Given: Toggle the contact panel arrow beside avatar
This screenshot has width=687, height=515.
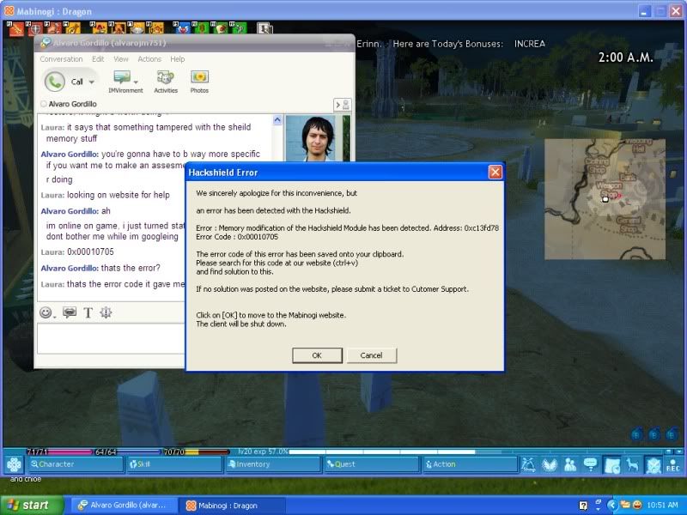Looking at the screenshot, I should [x=342, y=105].
